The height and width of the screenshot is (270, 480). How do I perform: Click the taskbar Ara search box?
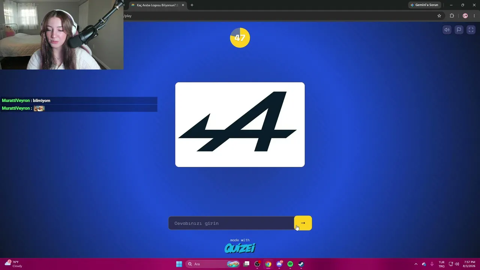coord(213,264)
